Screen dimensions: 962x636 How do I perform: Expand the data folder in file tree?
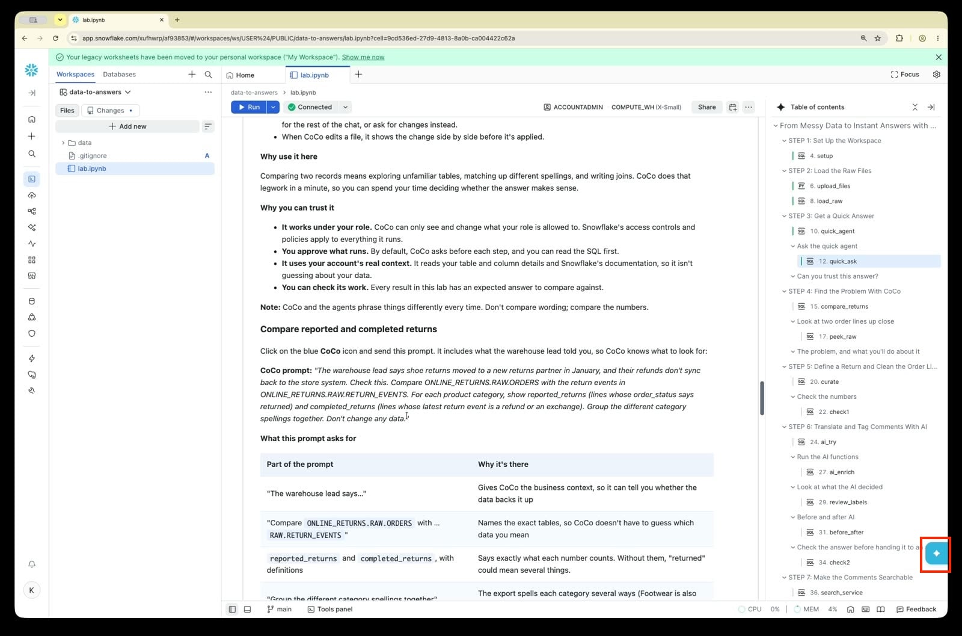pos(63,143)
